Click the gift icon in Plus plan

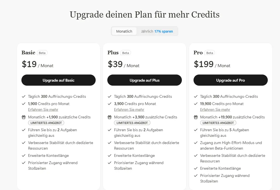pos(110,117)
